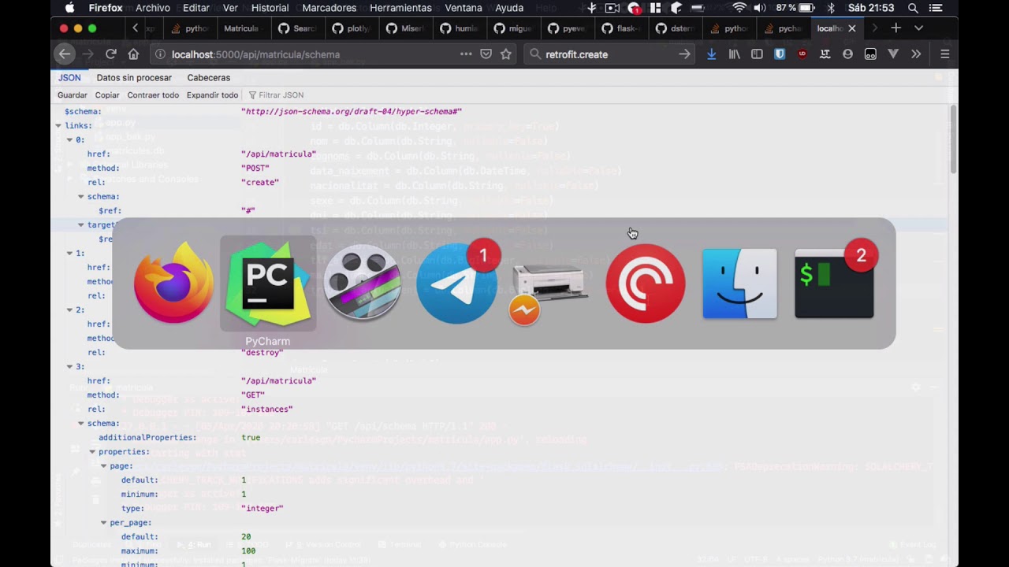The image size is (1009, 567).
Task: Show more toolbar extensions chevron
Action: coord(916,54)
